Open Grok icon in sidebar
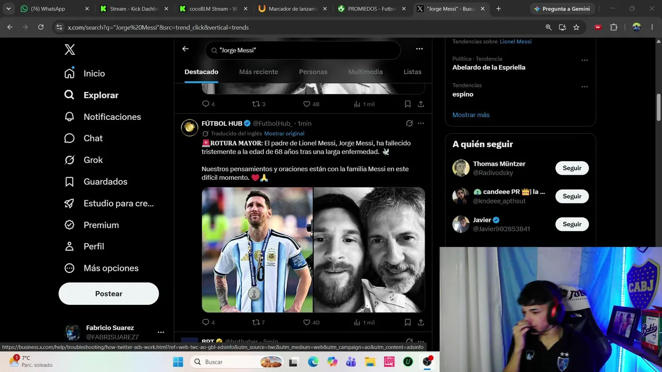 pyautogui.click(x=69, y=160)
